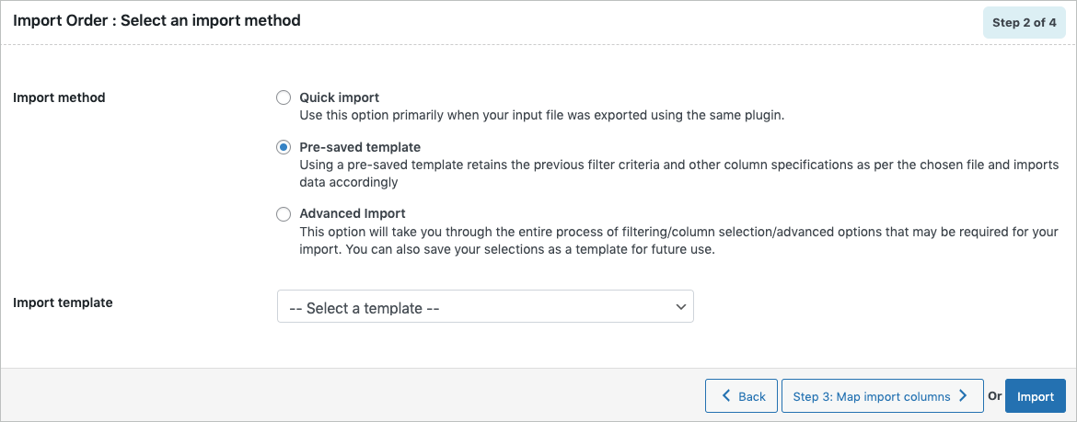Click the "Import Order : Select an import method" heading
1077x422 pixels.
pos(156,20)
